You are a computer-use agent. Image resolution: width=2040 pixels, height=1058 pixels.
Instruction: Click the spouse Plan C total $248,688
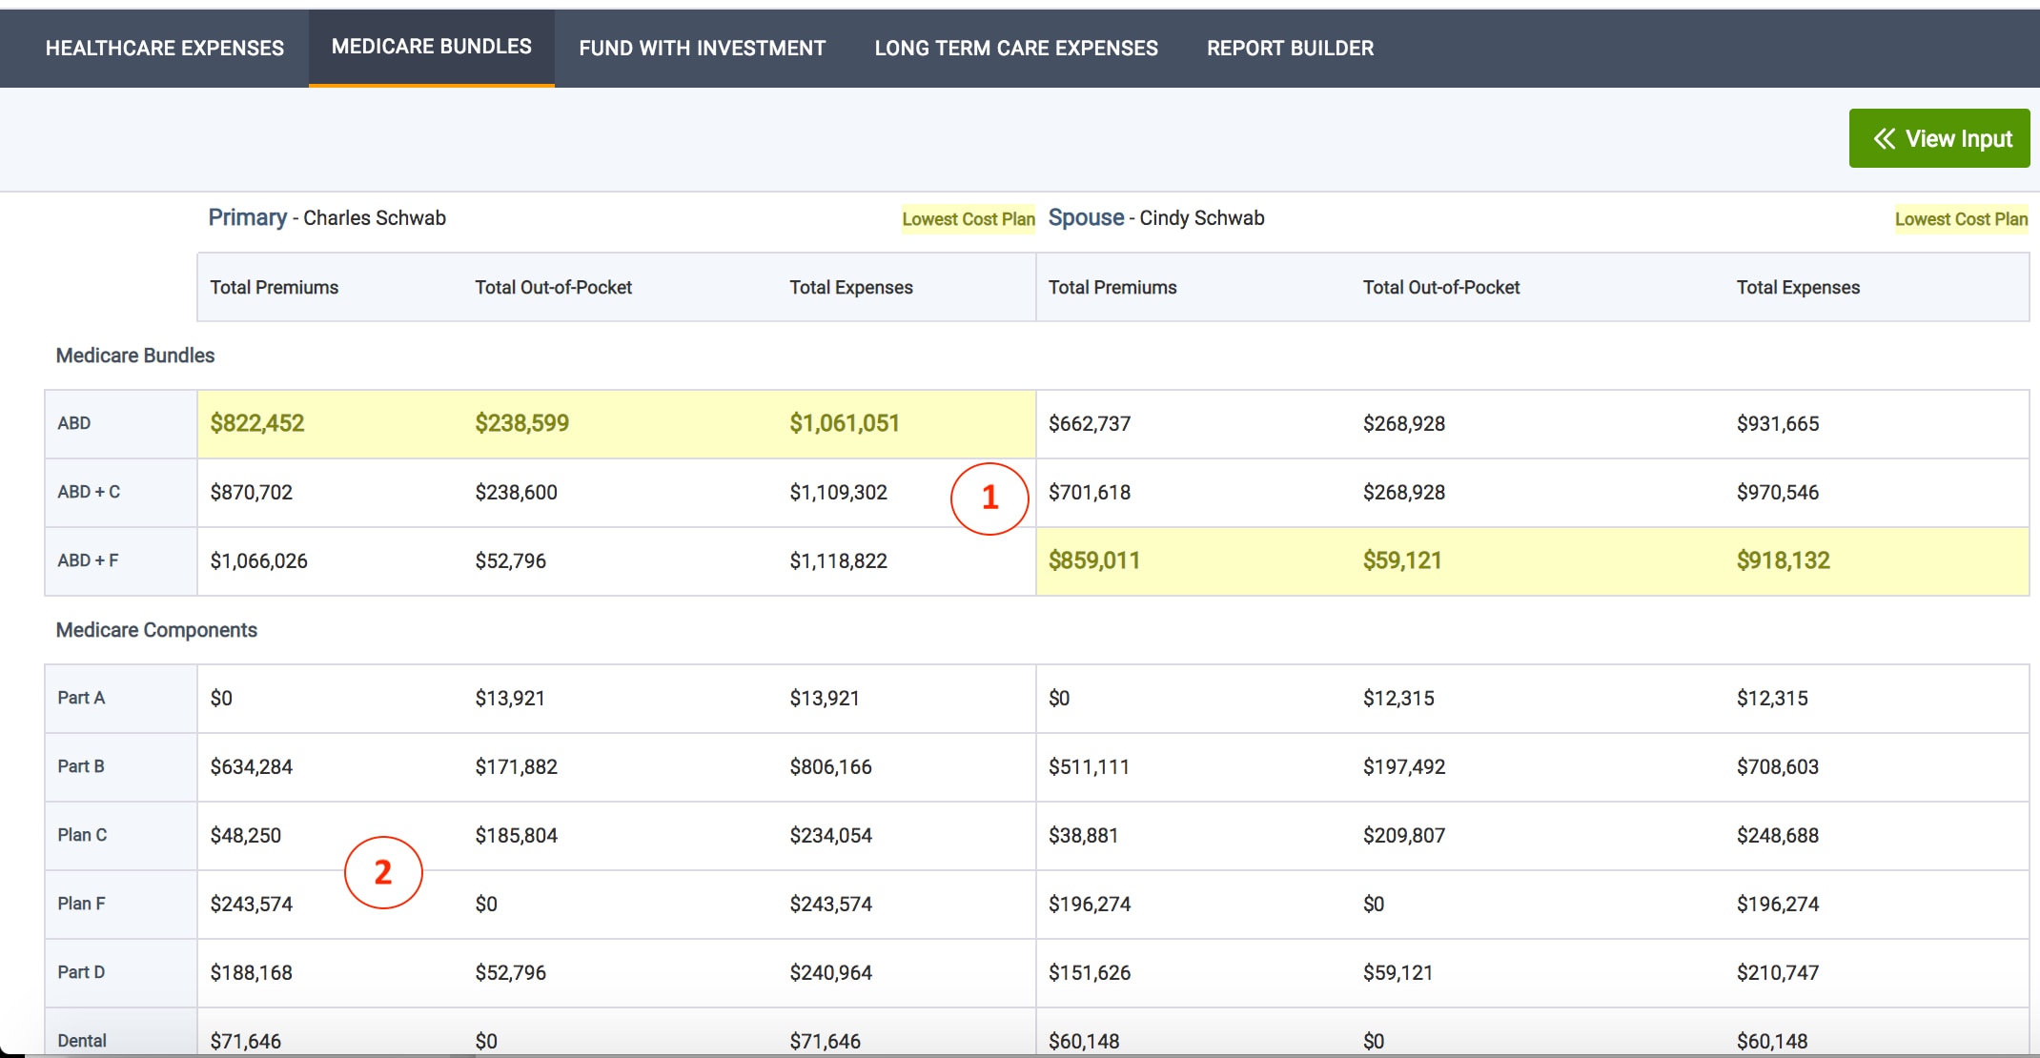pos(1778,835)
